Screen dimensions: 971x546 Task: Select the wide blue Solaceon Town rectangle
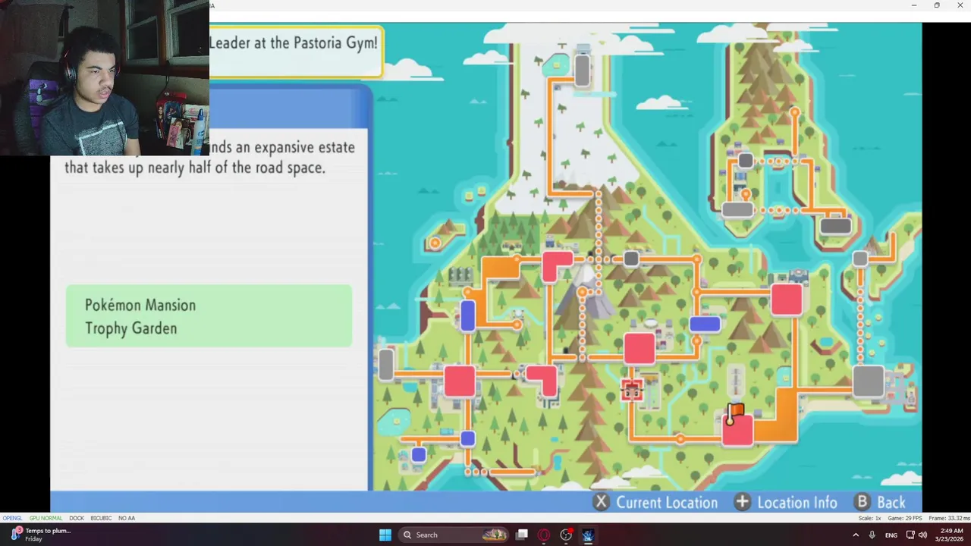pyautogui.click(x=705, y=324)
